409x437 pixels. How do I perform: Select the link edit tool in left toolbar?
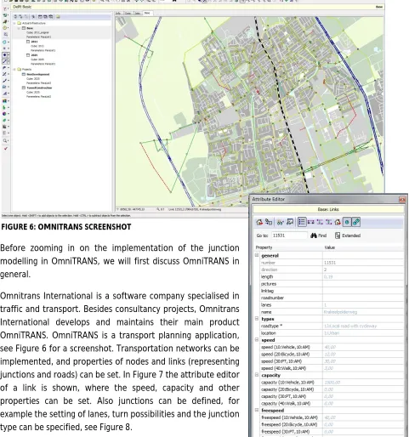5,61
